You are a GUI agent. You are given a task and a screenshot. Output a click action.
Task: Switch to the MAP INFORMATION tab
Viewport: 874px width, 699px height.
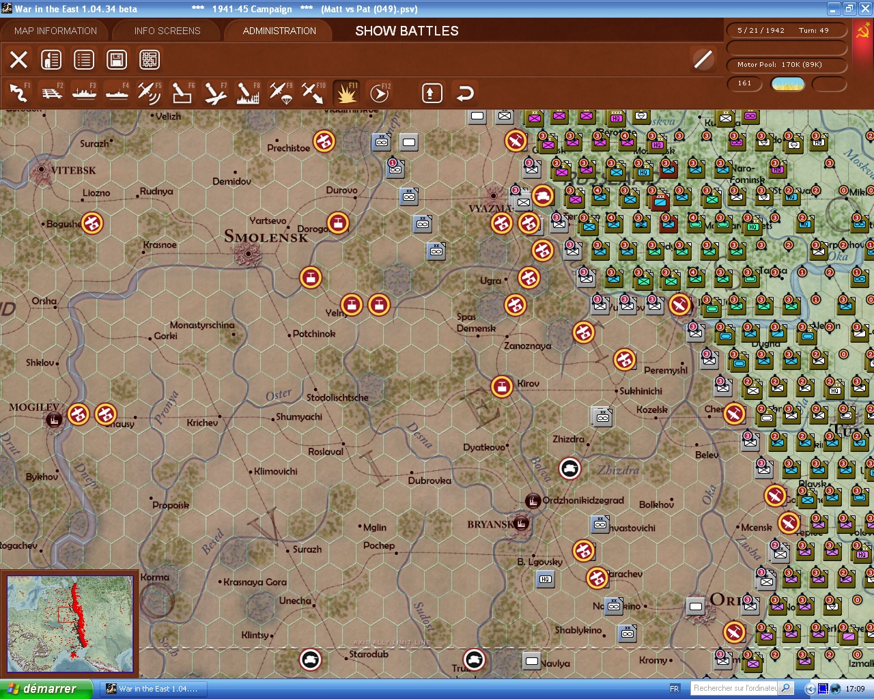click(x=55, y=31)
